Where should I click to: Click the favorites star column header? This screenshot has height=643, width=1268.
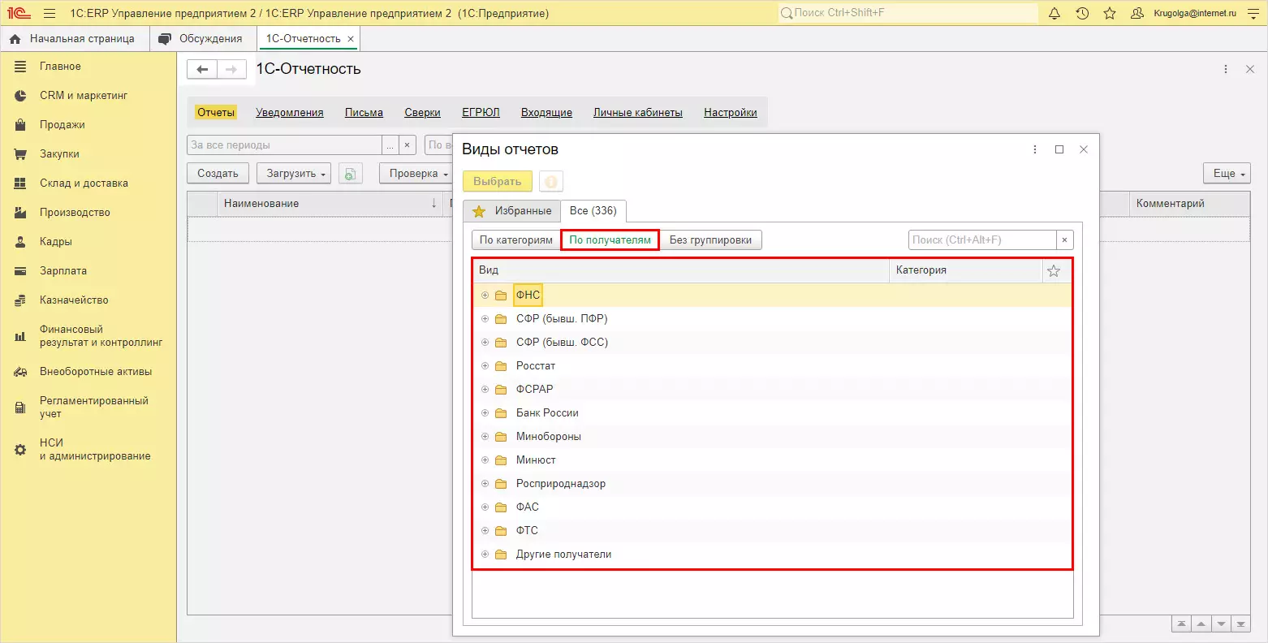point(1054,271)
